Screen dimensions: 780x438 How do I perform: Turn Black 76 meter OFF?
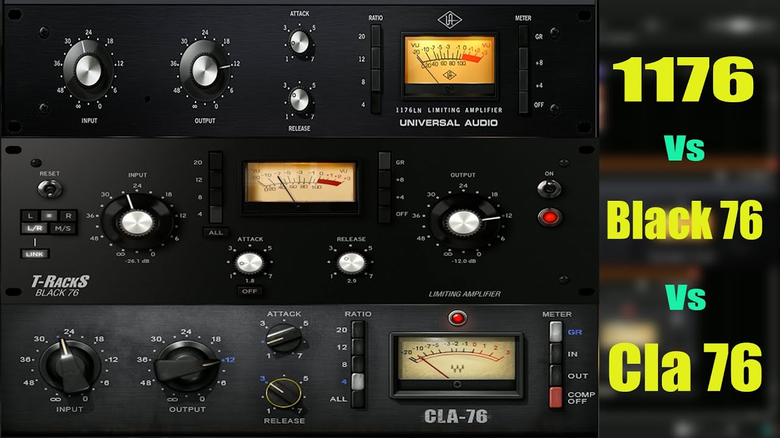384,214
